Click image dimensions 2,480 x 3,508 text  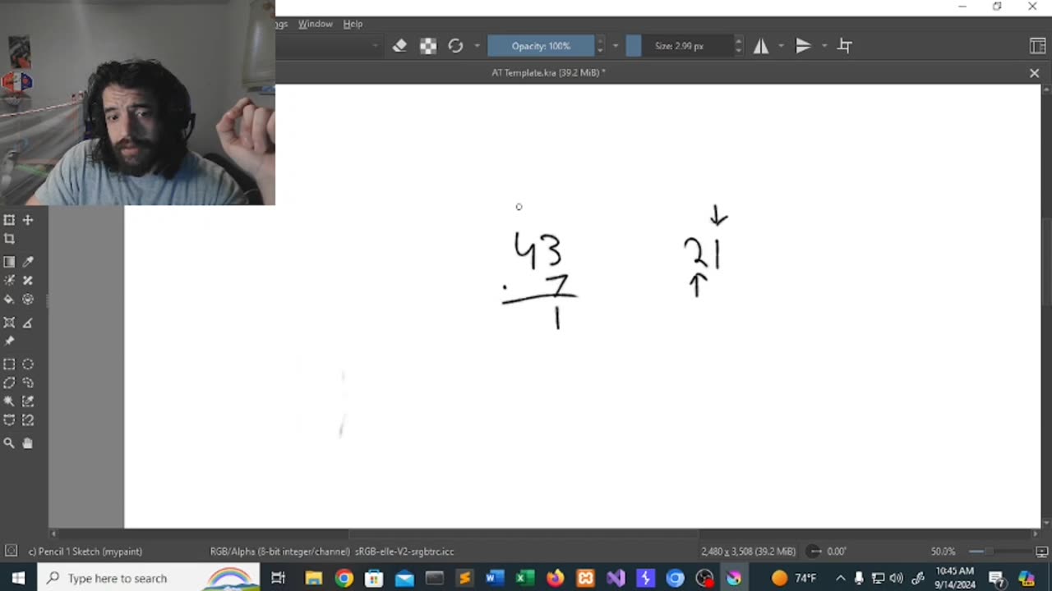748,552
